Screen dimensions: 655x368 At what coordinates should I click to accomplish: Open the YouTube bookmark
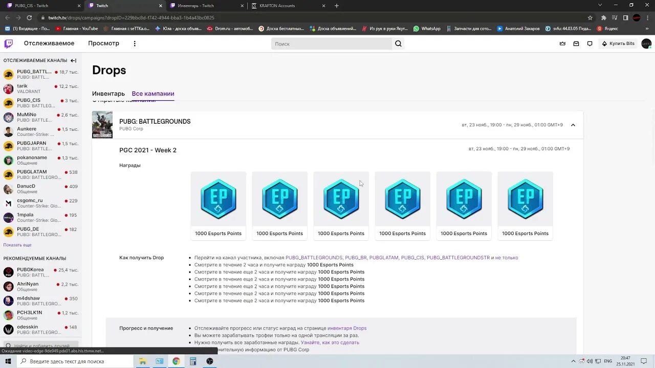(77, 29)
